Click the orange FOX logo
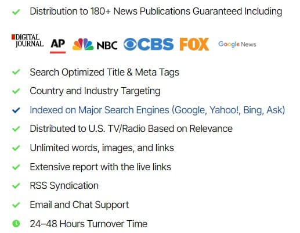This screenshot has height=233, width=300. tap(194, 44)
